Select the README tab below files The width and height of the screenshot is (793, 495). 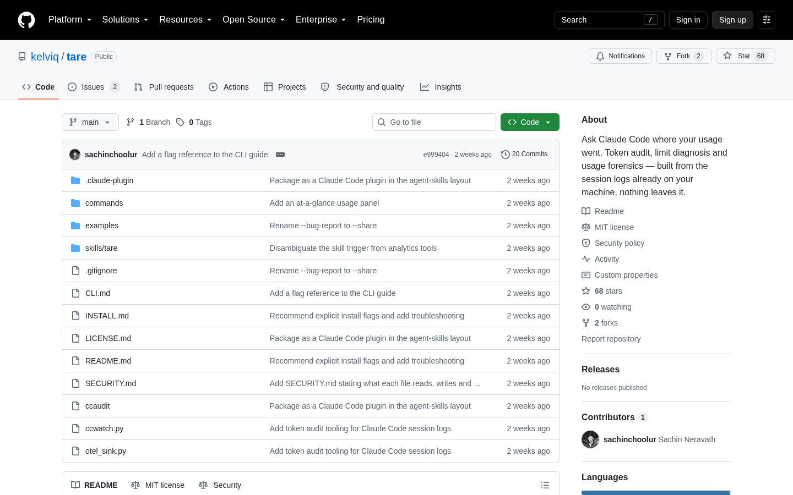(x=94, y=485)
